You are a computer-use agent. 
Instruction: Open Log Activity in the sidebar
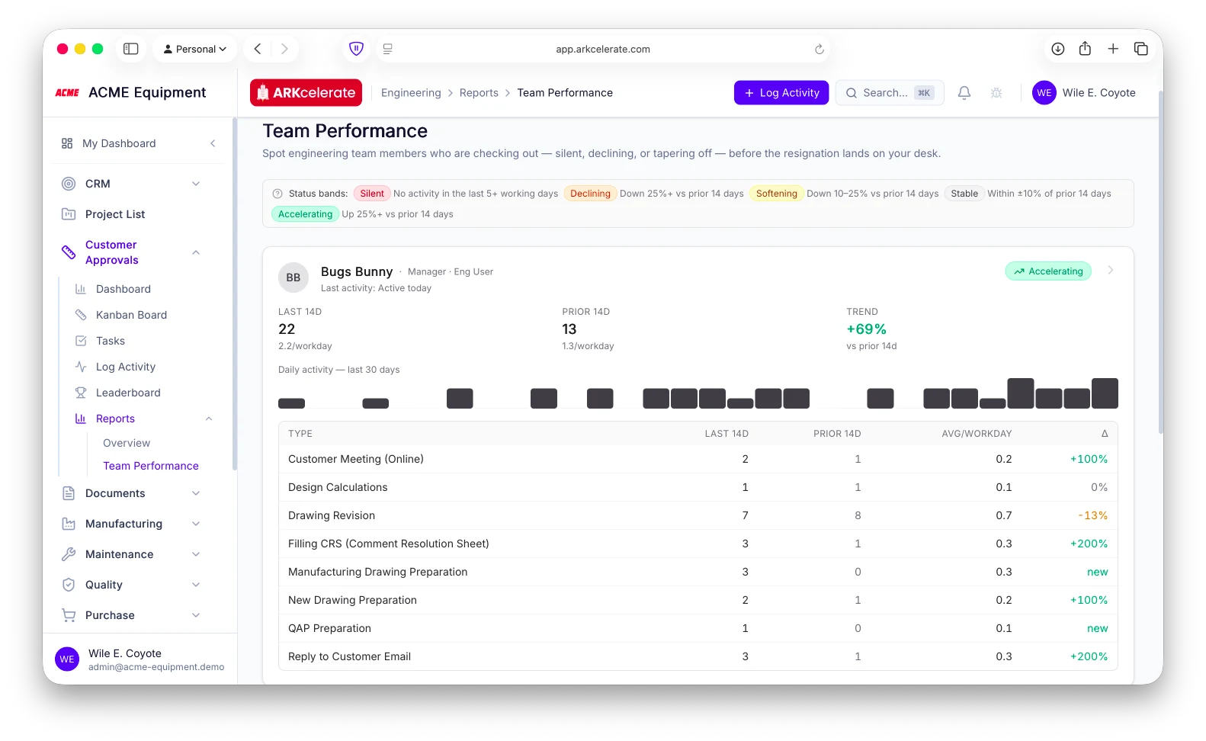pos(126,367)
